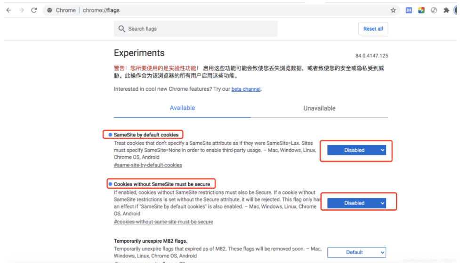Click the chrome://flags address bar
The image size is (460, 263).
[221, 10]
